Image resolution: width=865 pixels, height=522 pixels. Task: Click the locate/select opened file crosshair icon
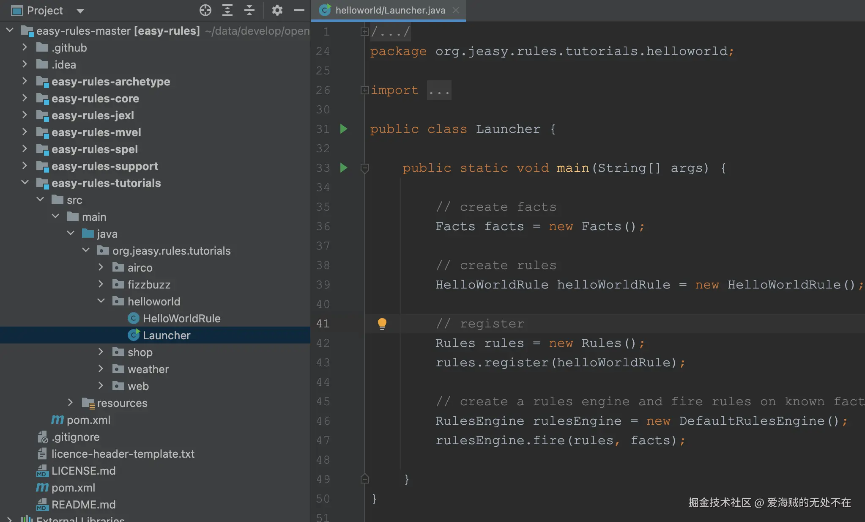(205, 10)
